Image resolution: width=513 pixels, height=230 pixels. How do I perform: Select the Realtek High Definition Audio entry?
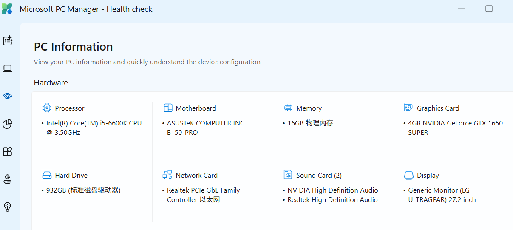tap(333, 200)
